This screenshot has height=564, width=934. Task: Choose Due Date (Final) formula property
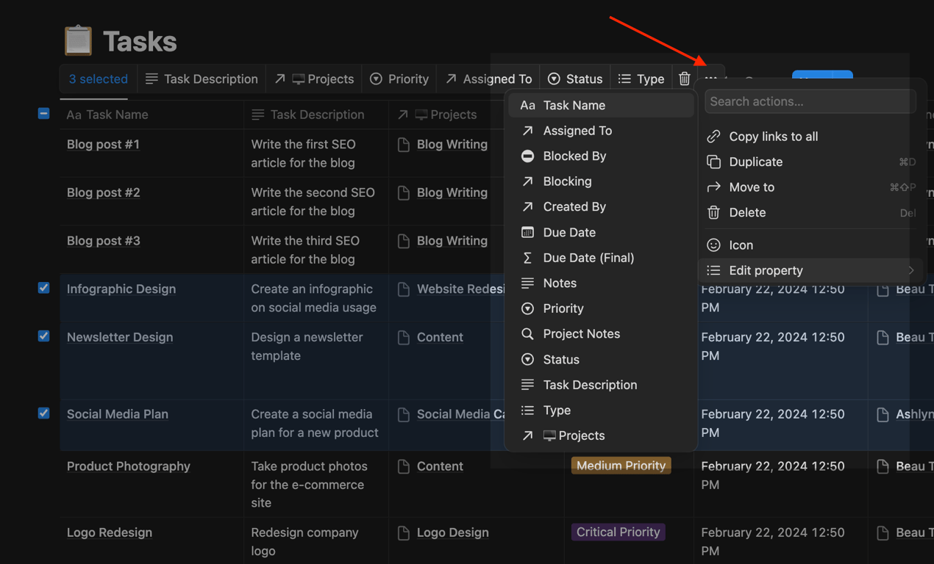(601, 258)
